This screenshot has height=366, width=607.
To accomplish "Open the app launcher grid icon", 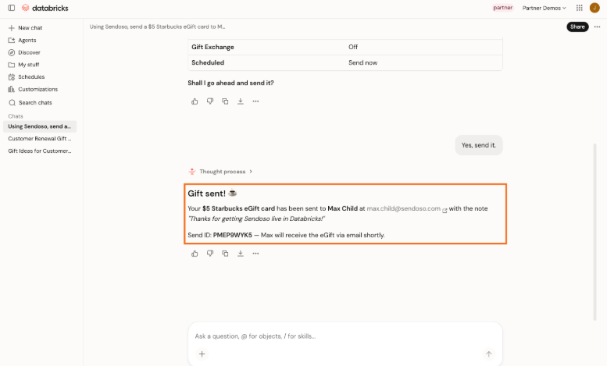I will (579, 8).
